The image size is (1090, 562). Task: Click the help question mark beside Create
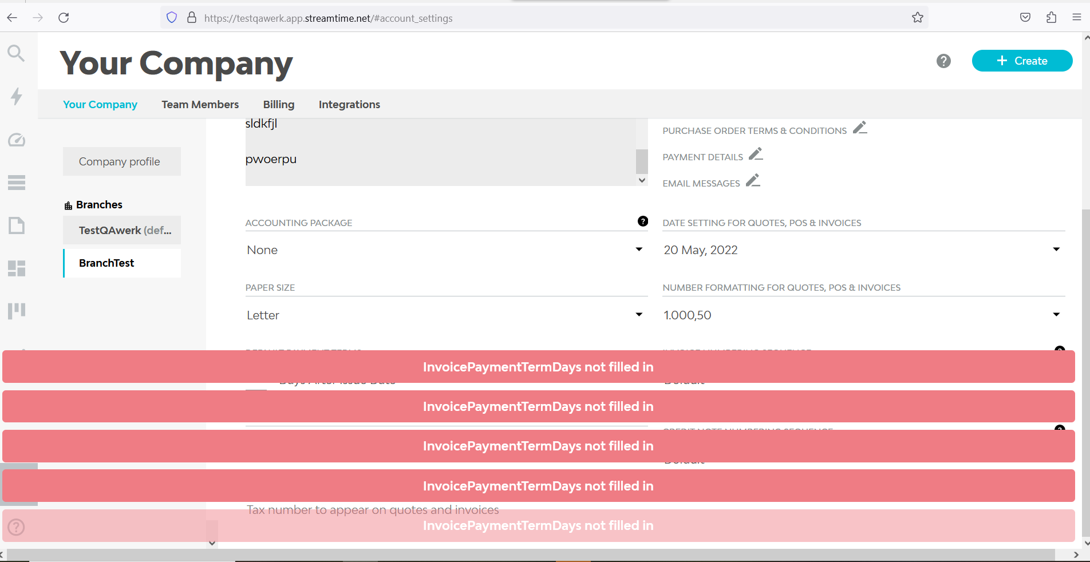point(943,61)
